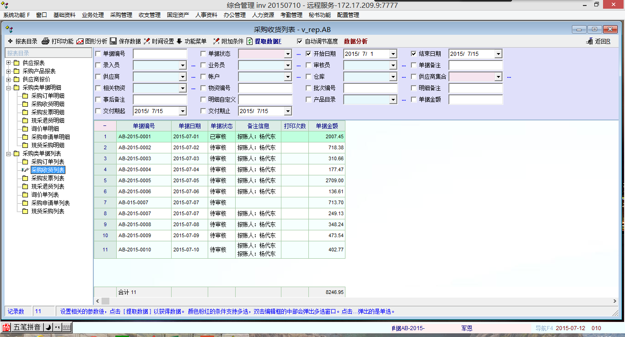
Task: Click the 保存数据 floppy disk icon
Action: (x=113, y=41)
